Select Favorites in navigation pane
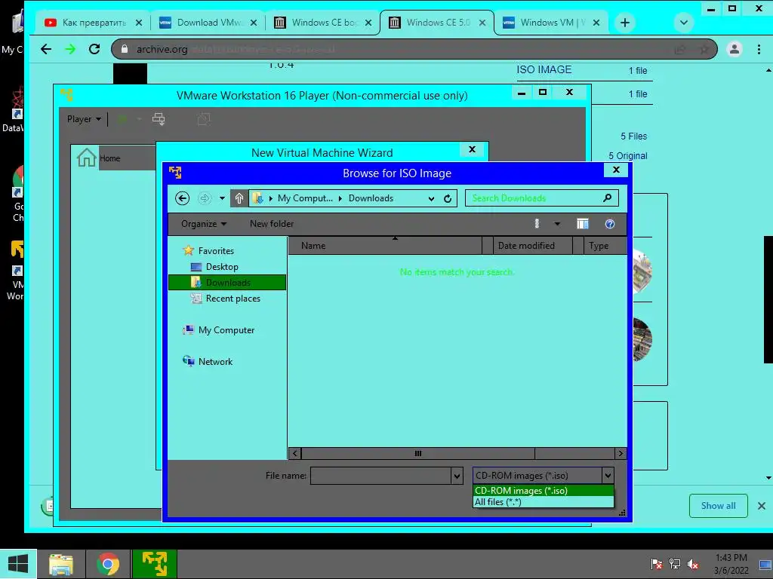Image resolution: width=773 pixels, height=579 pixels. [216, 250]
